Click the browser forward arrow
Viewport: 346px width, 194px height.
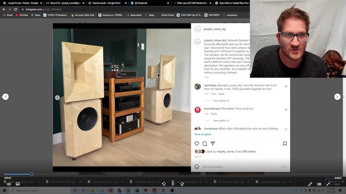10,10
